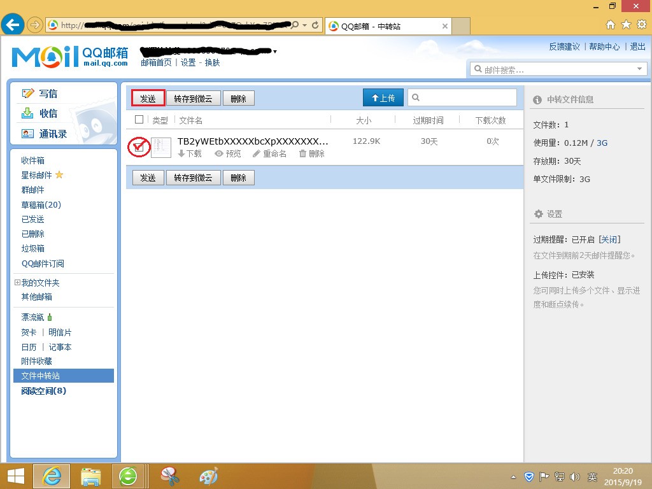The width and height of the screenshot is (652, 489).
Task: Click the 发送 send button
Action: pos(148,98)
